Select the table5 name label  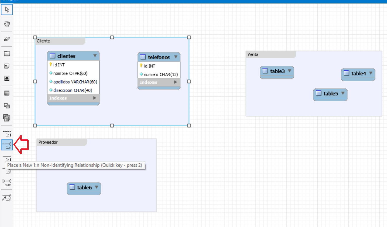(x=331, y=94)
